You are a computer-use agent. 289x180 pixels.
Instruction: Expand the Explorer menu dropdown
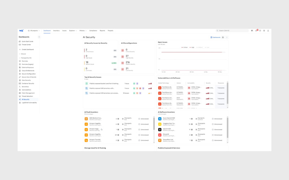tap(72, 31)
